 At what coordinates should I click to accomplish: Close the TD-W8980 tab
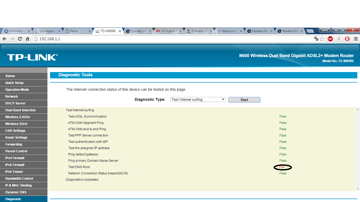coord(120,31)
